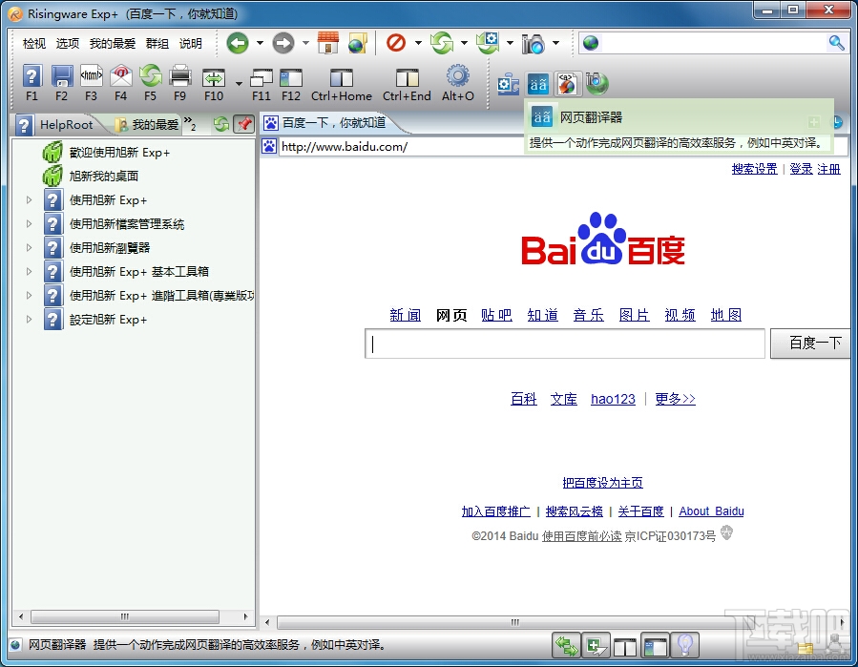This screenshot has width=858, height=667.
Task: Open the home page icon
Action: pos(327,43)
